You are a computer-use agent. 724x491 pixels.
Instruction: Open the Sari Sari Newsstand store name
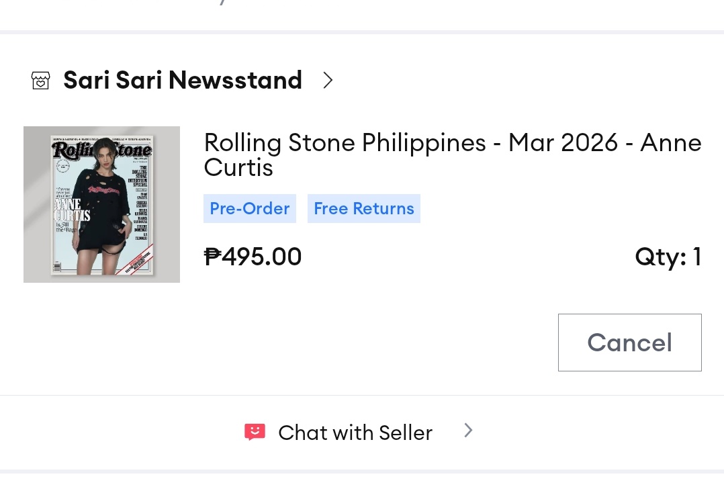click(183, 81)
